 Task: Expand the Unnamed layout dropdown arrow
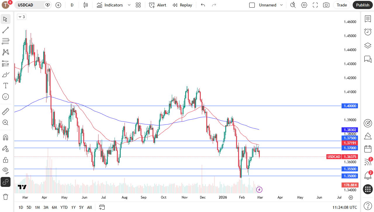coord(281,5)
